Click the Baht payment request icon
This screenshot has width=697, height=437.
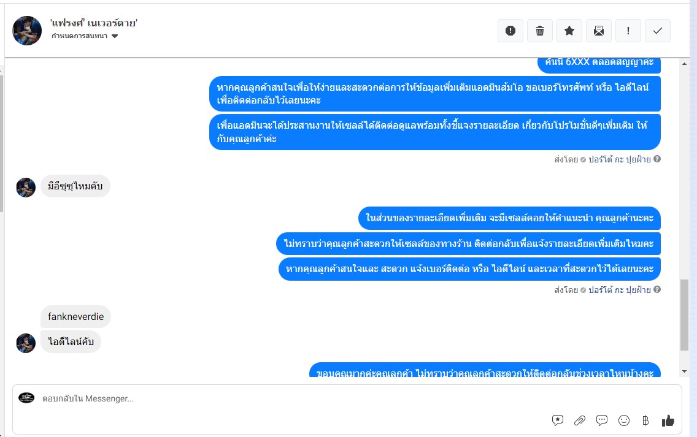[645, 420]
